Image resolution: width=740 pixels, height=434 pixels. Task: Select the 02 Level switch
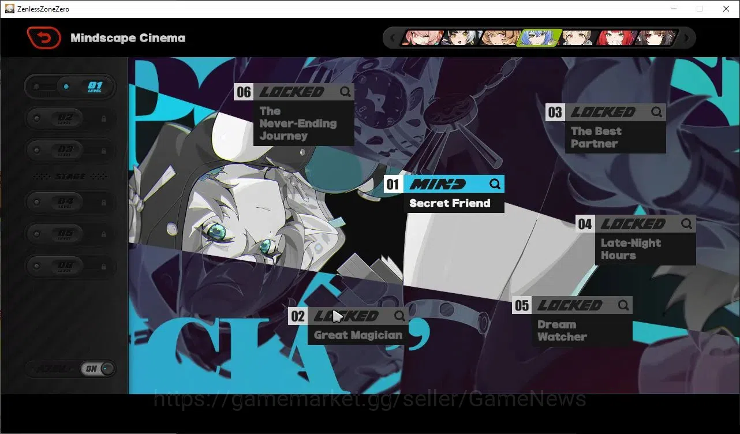pos(70,118)
